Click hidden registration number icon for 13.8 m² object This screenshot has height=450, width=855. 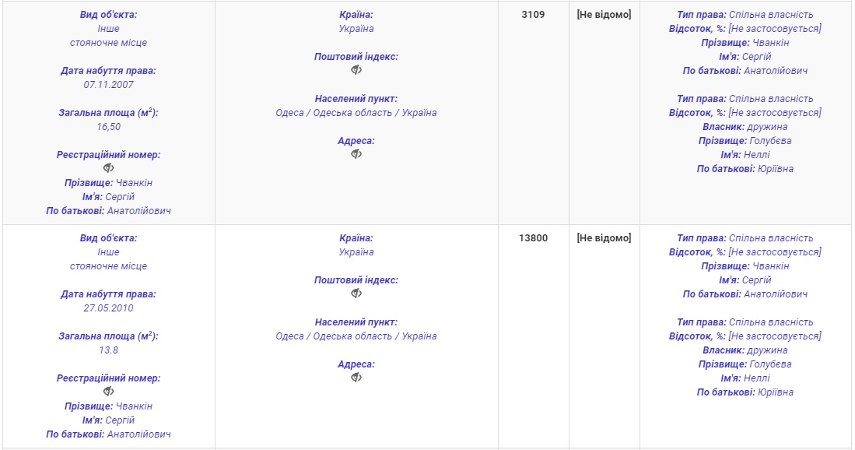pos(109,392)
